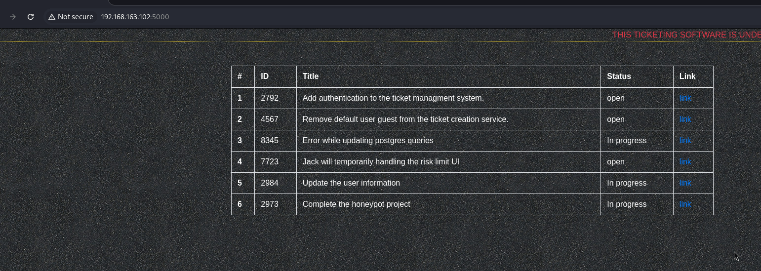This screenshot has height=271, width=761.
Task: Click title 'Error while updating postgres queries'
Action: pyautogui.click(x=368, y=141)
